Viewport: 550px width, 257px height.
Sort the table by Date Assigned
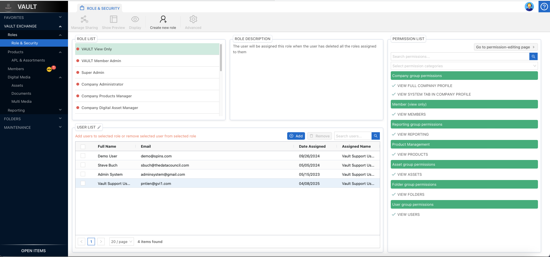[x=312, y=146]
